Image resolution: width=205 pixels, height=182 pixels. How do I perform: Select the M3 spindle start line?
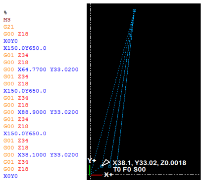[7, 20]
